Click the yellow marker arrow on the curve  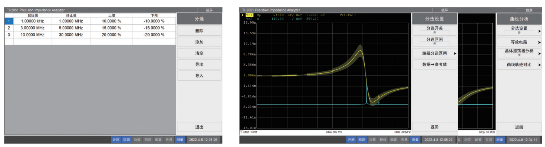[378, 97]
